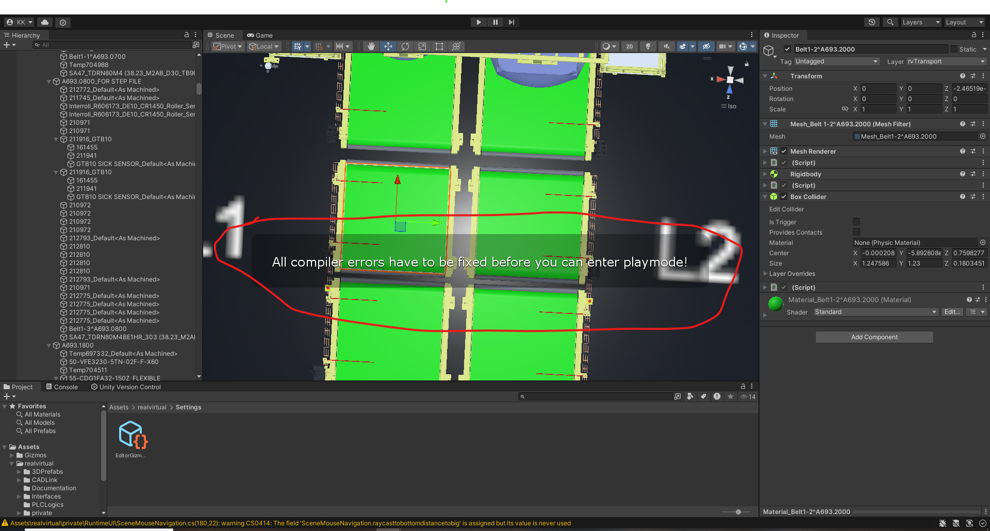Select the Project tab
Screen dimensions: 990x531
pyautogui.click(x=18, y=387)
